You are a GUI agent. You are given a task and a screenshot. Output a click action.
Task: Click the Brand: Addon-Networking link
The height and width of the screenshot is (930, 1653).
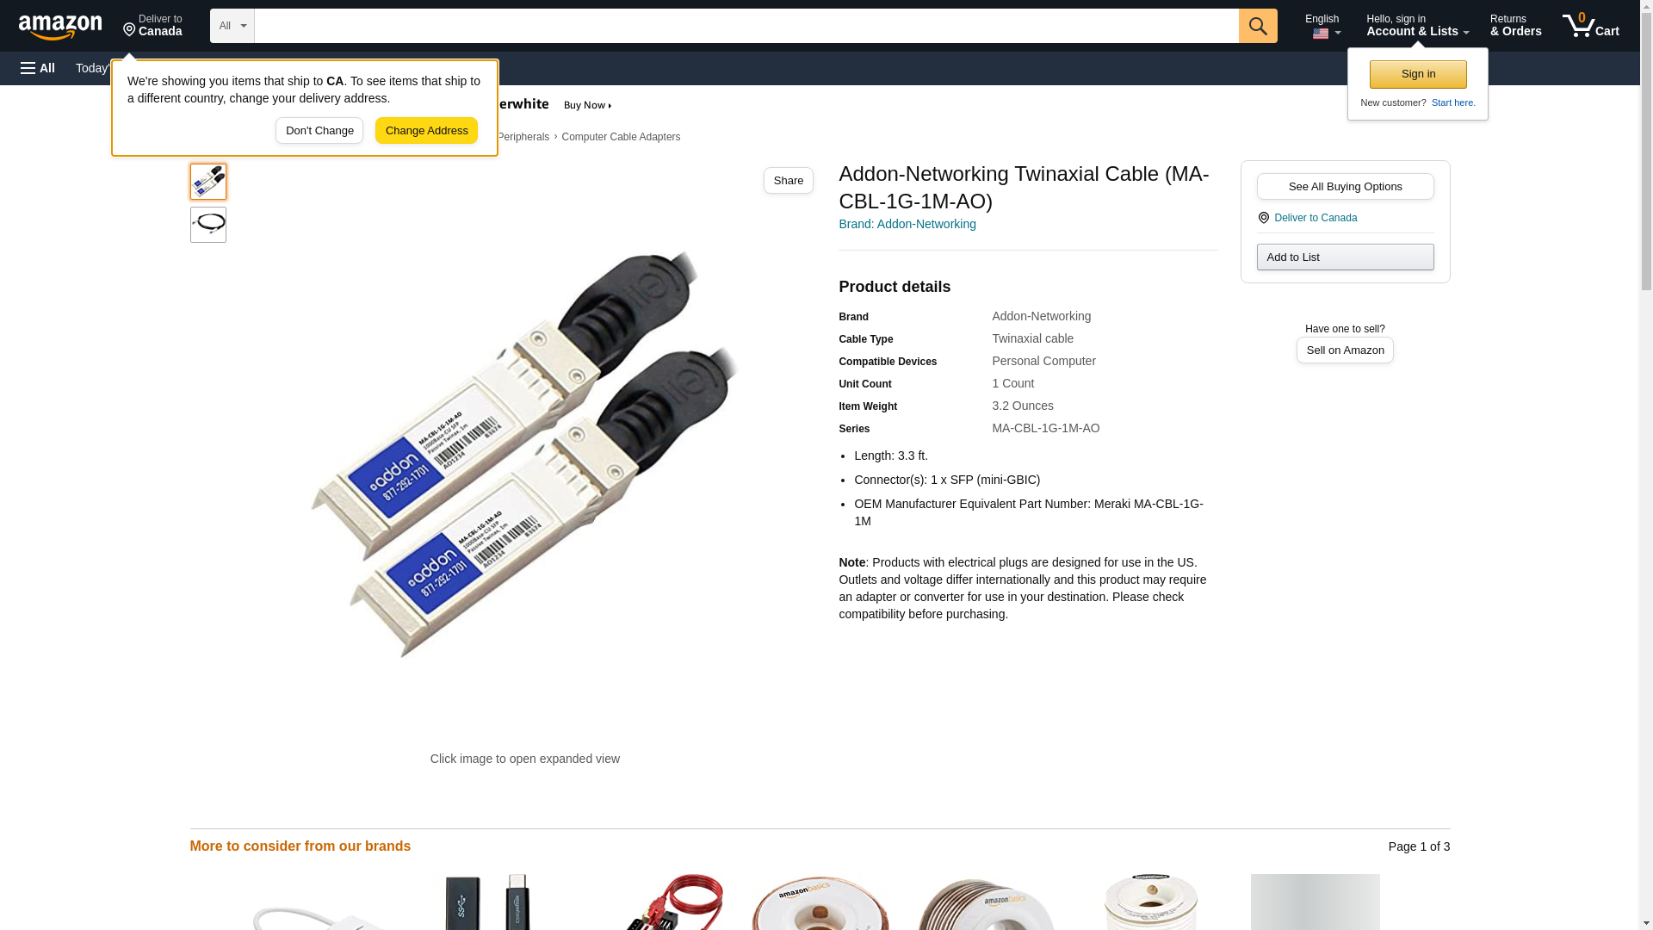(x=907, y=224)
